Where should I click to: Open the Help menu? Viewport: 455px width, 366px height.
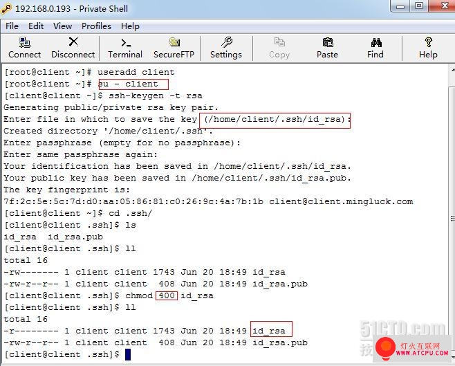(130, 26)
